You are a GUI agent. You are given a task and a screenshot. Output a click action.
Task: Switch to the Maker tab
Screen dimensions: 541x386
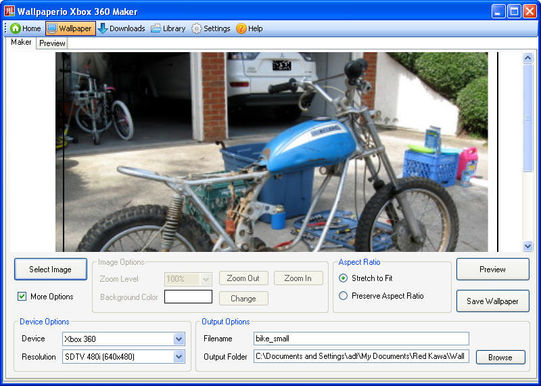pos(21,42)
